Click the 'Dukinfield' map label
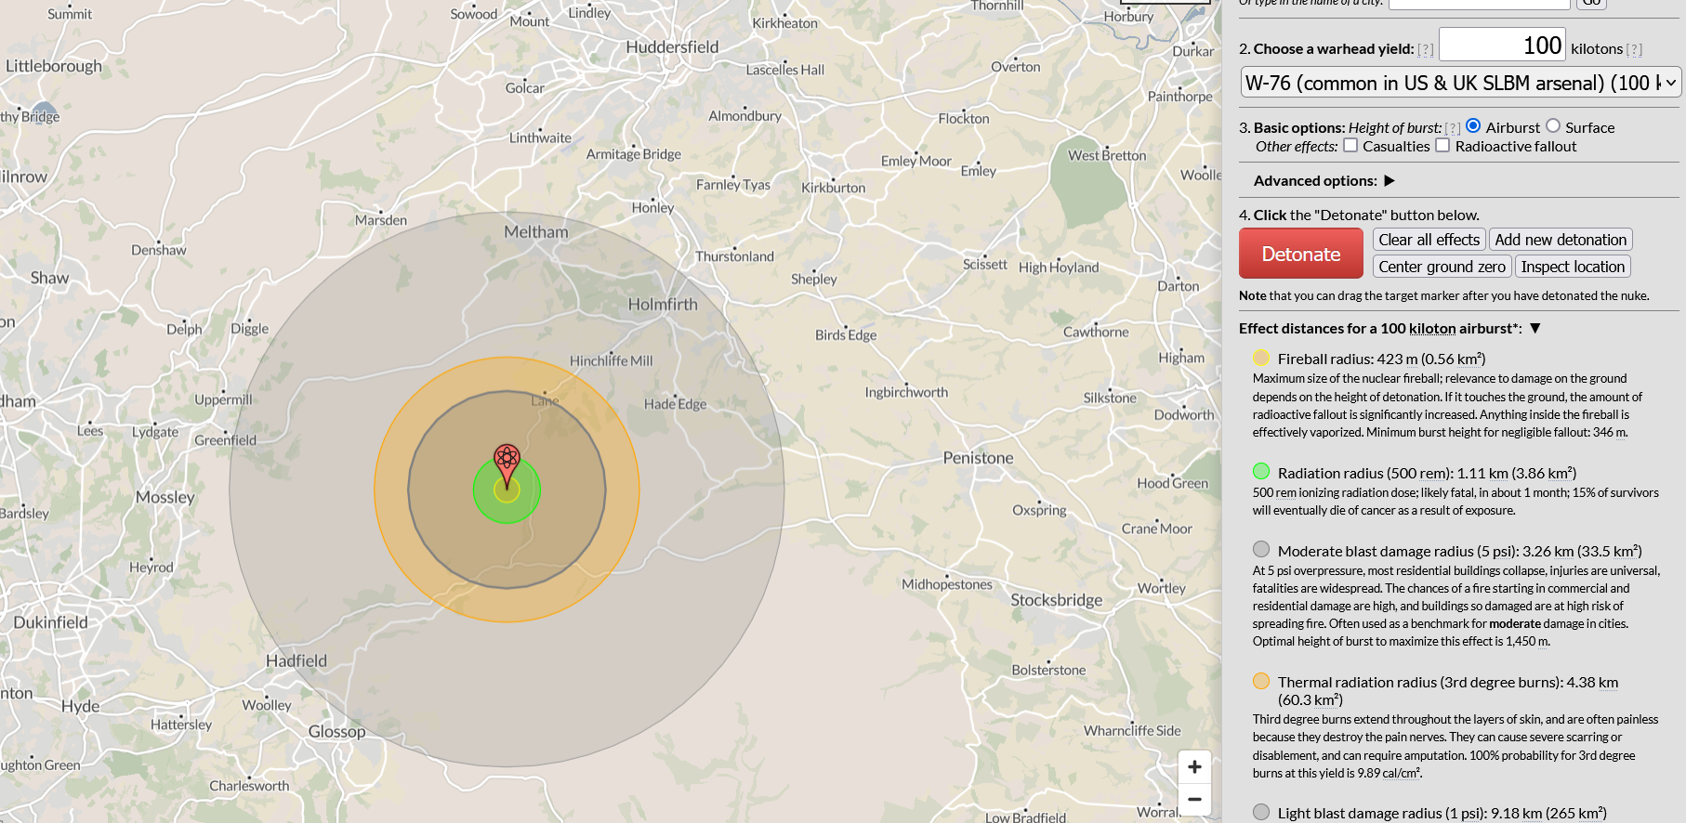Image resolution: width=1686 pixels, height=823 pixels. point(50,622)
